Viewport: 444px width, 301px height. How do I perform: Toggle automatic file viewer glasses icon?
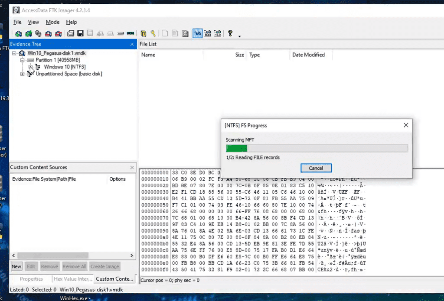click(197, 33)
